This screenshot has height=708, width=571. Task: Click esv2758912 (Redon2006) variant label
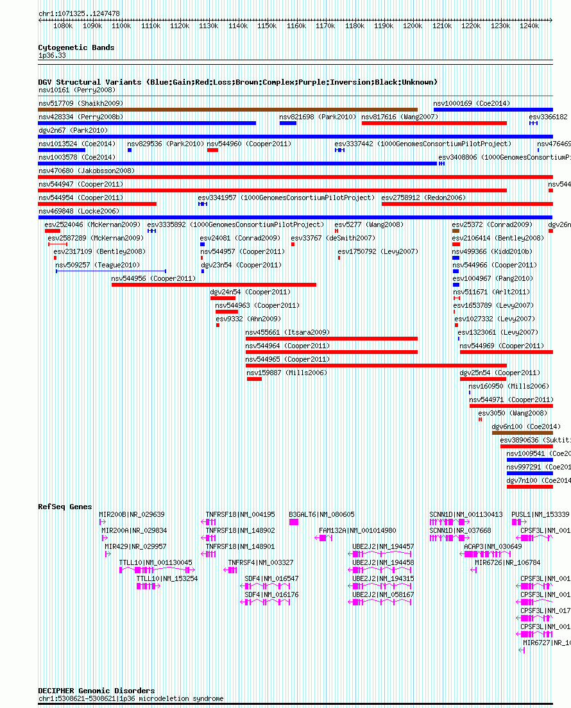click(423, 198)
